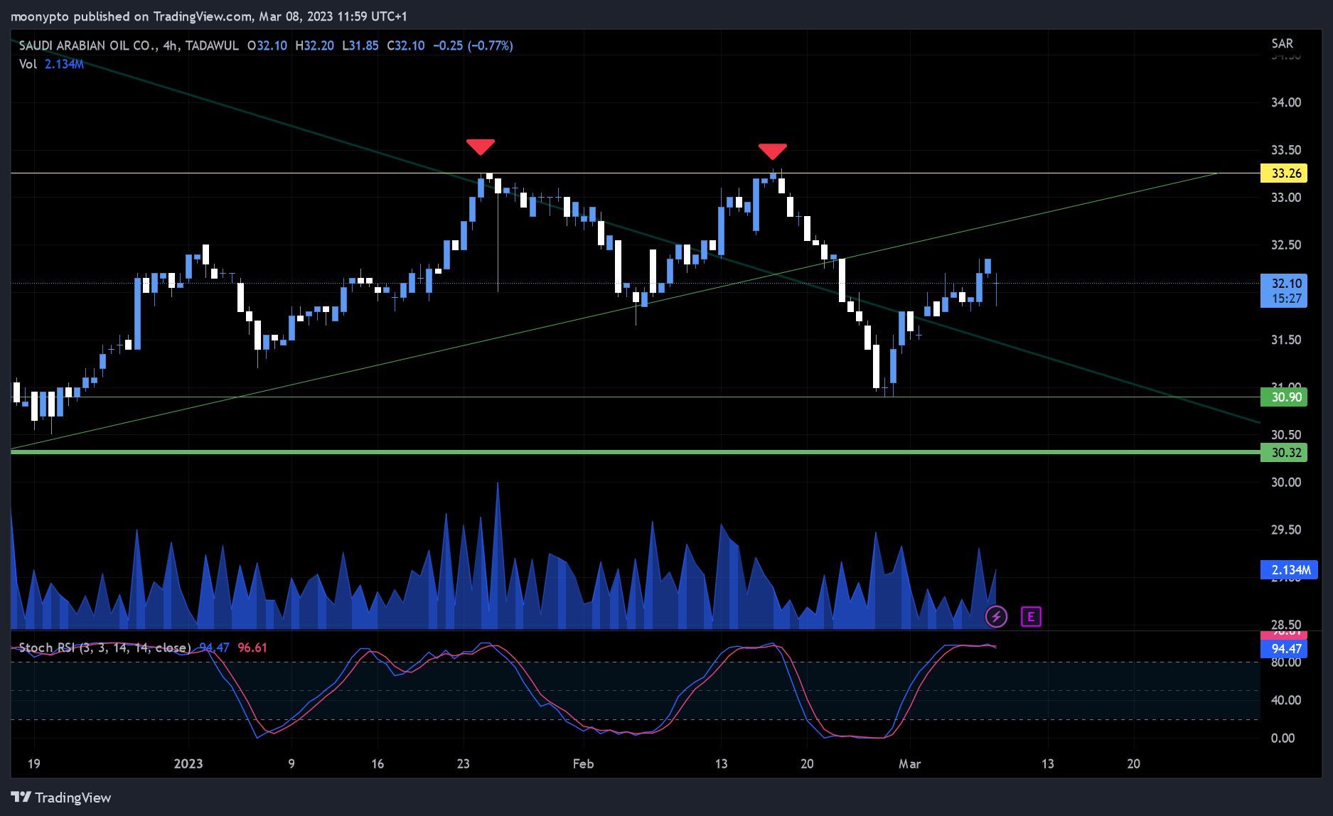Click the low value L31.85
1333x816 pixels.
point(360,45)
